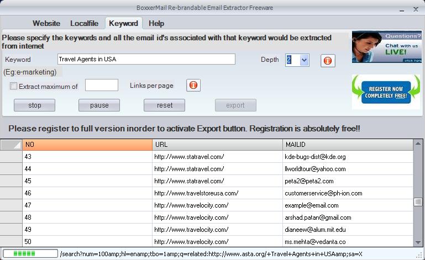This screenshot has height=260, width=425.
Task: Sort by the NO column header
Action: [x=87, y=145]
